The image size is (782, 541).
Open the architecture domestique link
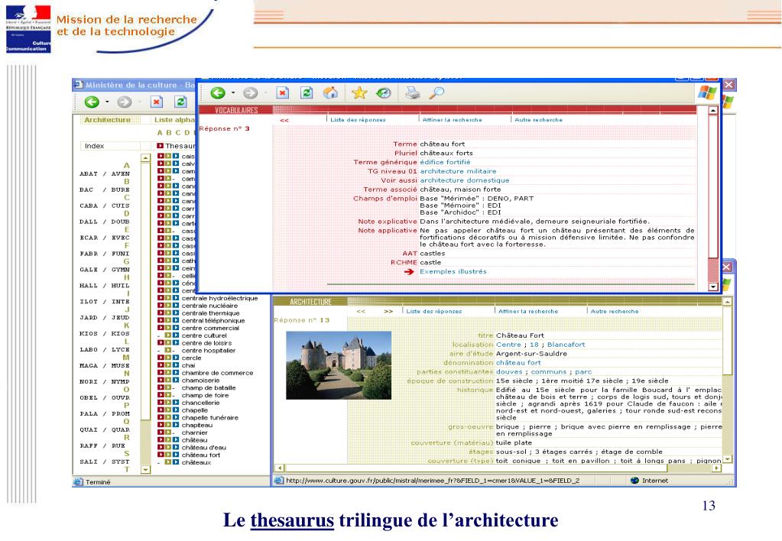464,180
